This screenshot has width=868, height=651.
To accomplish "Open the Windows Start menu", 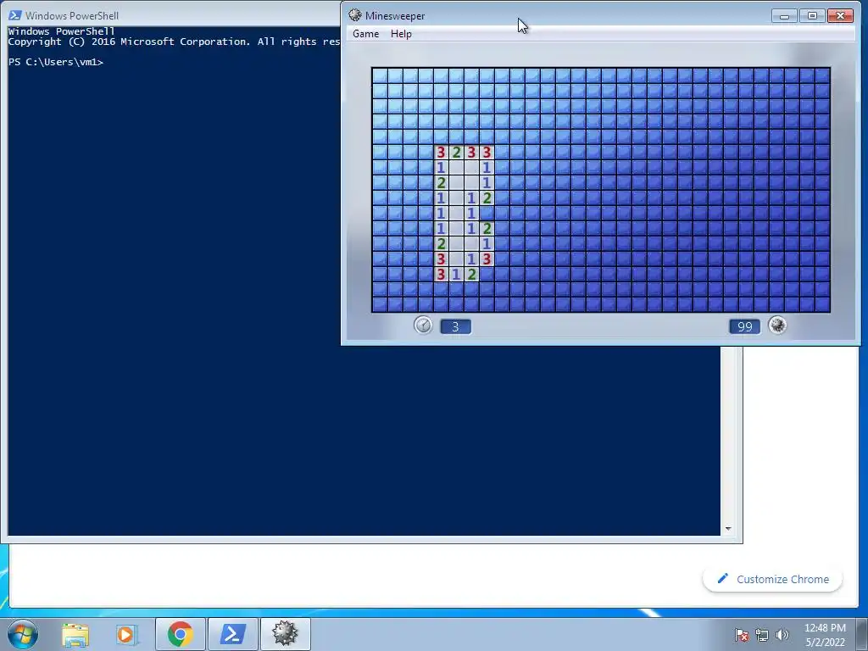I will tap(23, 634).
